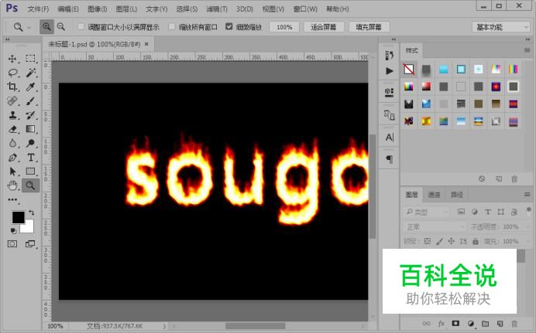Toggle lock all padlock icon
536x333 pixels.
click(x=475, y=241)
